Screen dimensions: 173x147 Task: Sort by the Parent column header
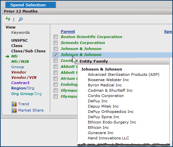tap(68, 31)
